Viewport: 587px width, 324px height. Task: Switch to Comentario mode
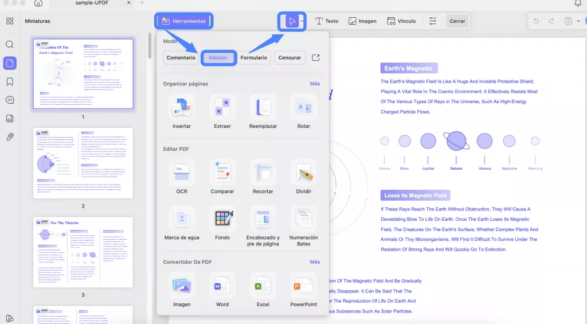click(181, 58)
